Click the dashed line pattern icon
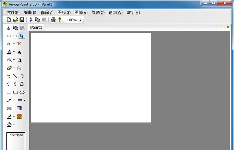This screenshot has height=150, width=234. pyautogui.click(x=9, y=108)
